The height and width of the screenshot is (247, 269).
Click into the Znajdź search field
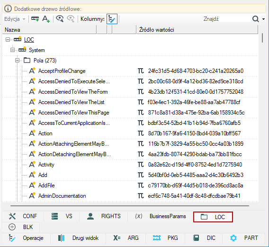click(226, 19)
